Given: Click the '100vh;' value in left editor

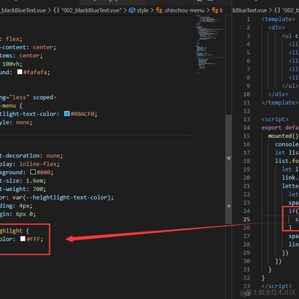Looking at the screenshot, I should (x=12, y=64).
